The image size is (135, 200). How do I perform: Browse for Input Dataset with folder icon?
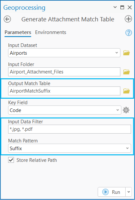pyautogui.click(x=127, y=53)
